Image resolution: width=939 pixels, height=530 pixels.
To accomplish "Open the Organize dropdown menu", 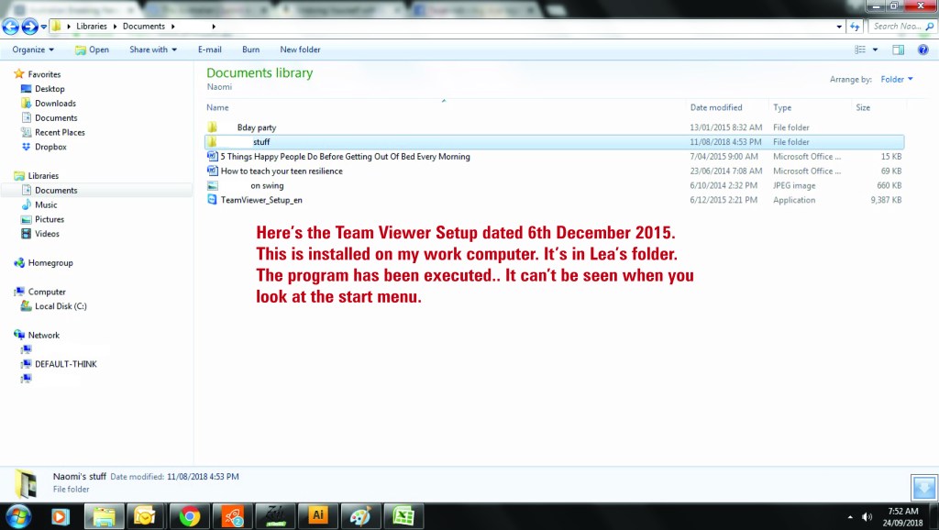I will (x=33, y=50).
